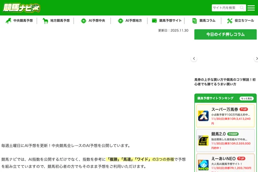Viewport: 258px width, 172px height.
Task: Open the スーパー万馬券 ranking title
Action: click(224, 110)
